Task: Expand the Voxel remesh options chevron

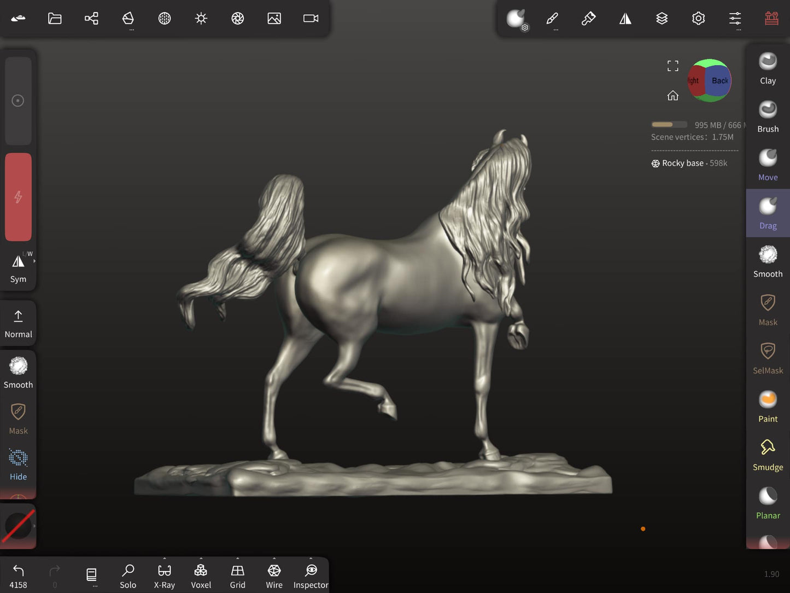Action: point(201,559)
